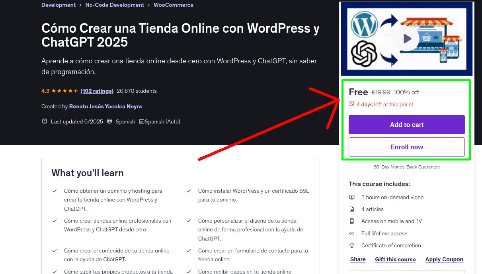Click the closed captions icon
The width and height of the screenshot is (482, 274).
pyautogui.click(x=141, y=121)
